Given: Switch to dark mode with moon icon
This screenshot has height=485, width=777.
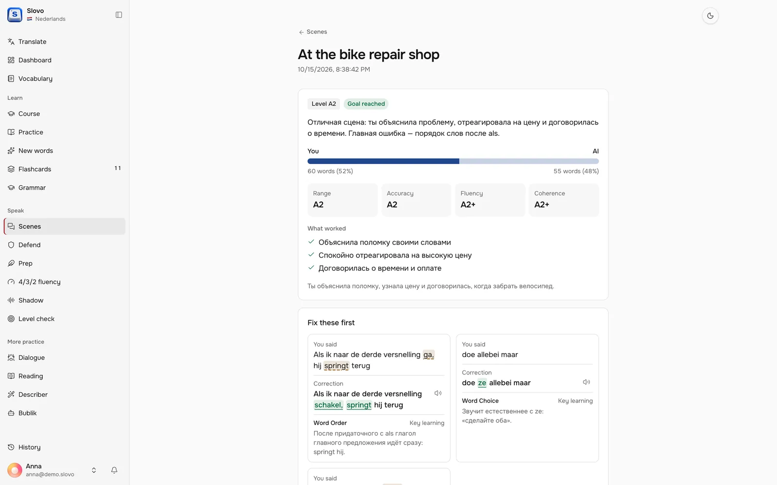Looking at the screenshot, I should point(710,16).
